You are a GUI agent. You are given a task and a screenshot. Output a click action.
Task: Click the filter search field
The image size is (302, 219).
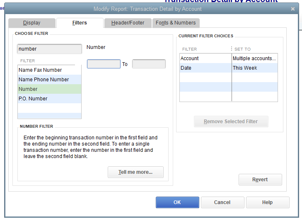pyautogui.click(x=49, y=49)
